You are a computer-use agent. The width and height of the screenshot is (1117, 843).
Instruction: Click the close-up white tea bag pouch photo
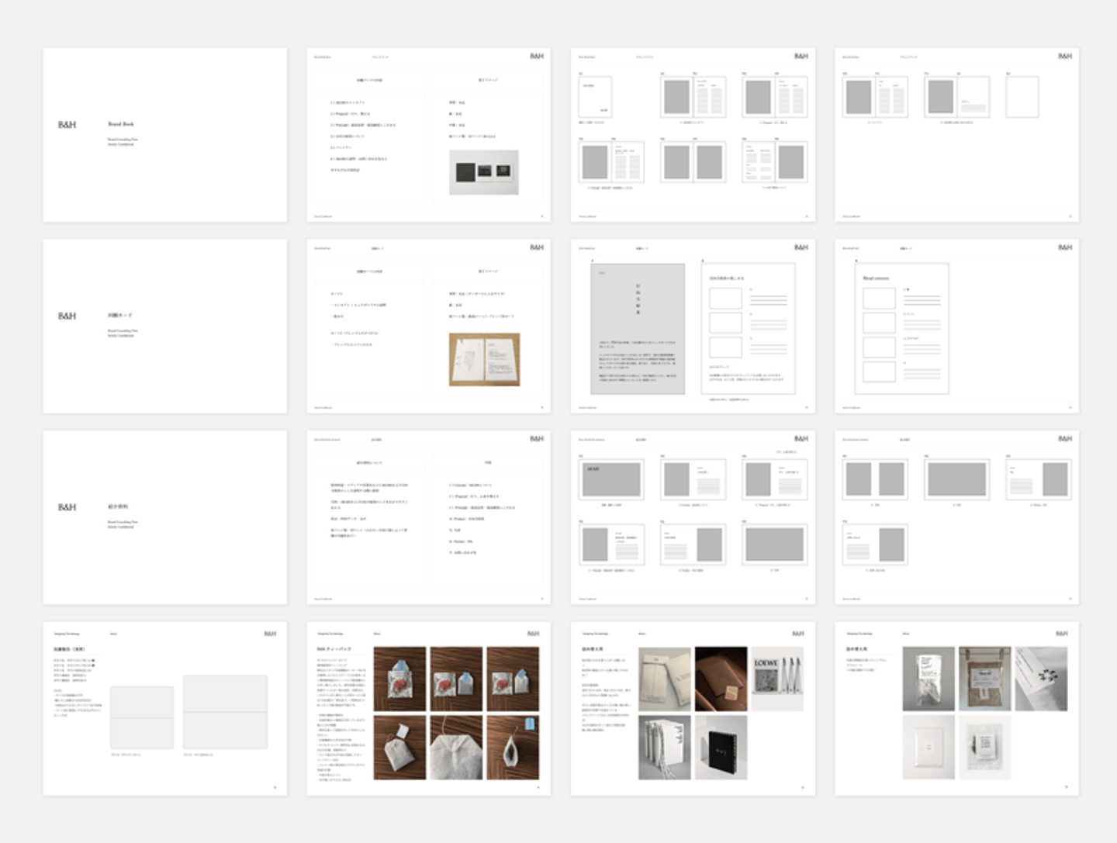click(x=456, y=748)
